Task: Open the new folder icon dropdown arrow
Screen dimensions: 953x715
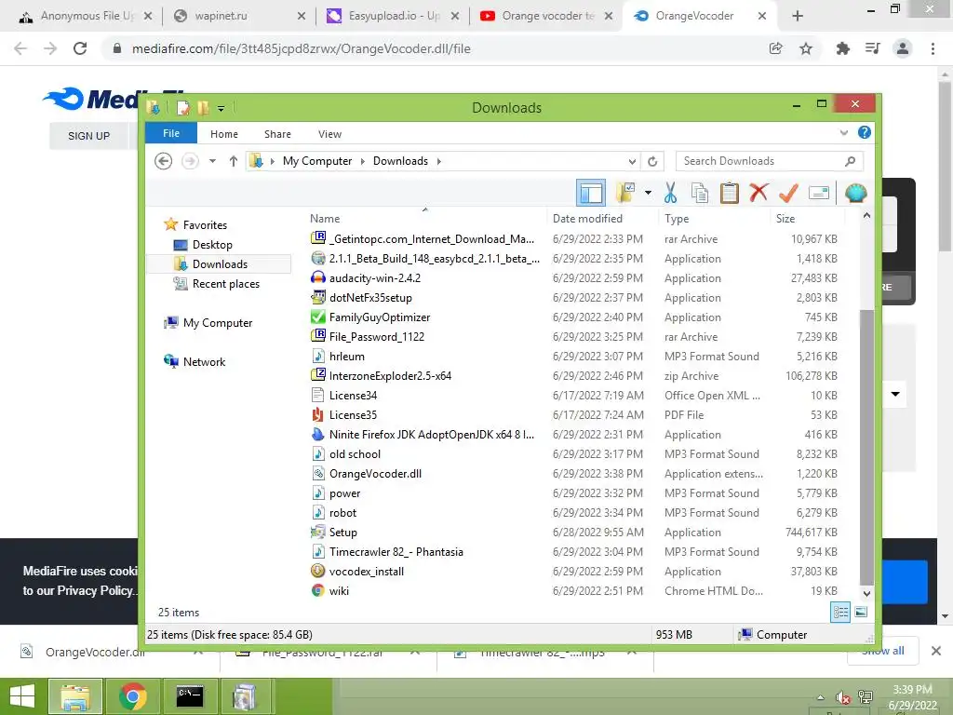Action: pyautogui.click(x=649, y=194)
